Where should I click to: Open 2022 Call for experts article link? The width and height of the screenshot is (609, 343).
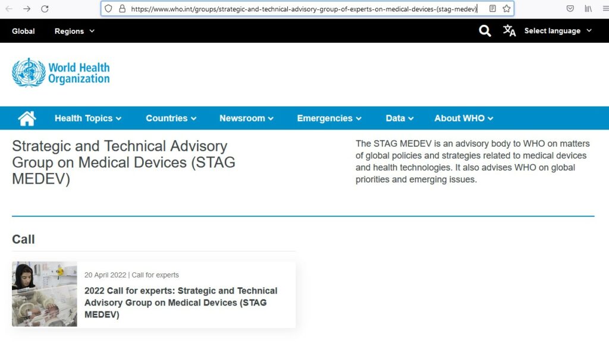[x=181, y=303]
